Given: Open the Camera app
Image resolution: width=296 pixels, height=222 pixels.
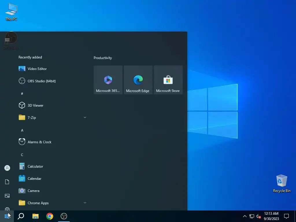Looking at the screenshot, I should [x=53, y=191].
